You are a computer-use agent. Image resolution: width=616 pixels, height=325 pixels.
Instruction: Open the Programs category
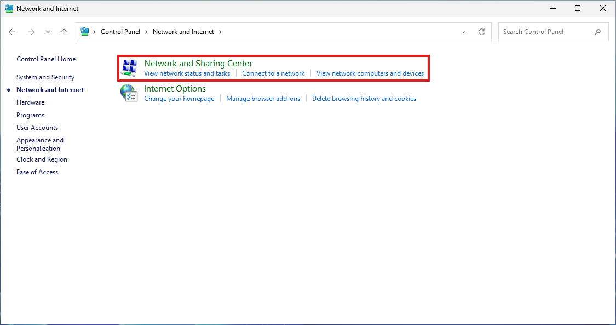[30, 115]
